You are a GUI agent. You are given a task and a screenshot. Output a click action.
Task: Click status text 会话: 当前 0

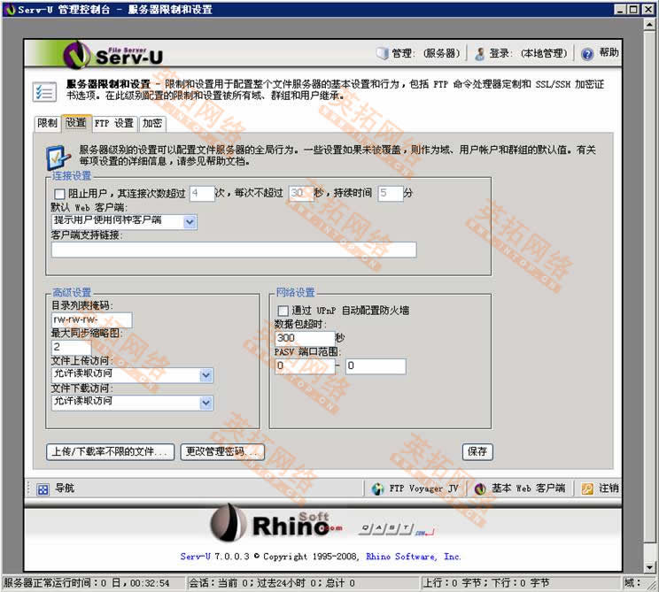pyautogui.click(x=272, y=583)
